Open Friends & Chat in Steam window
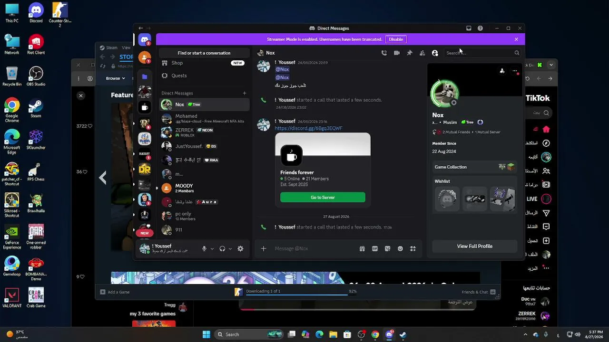The height and width of the screenshot is (342, 609). click(479, 292)
